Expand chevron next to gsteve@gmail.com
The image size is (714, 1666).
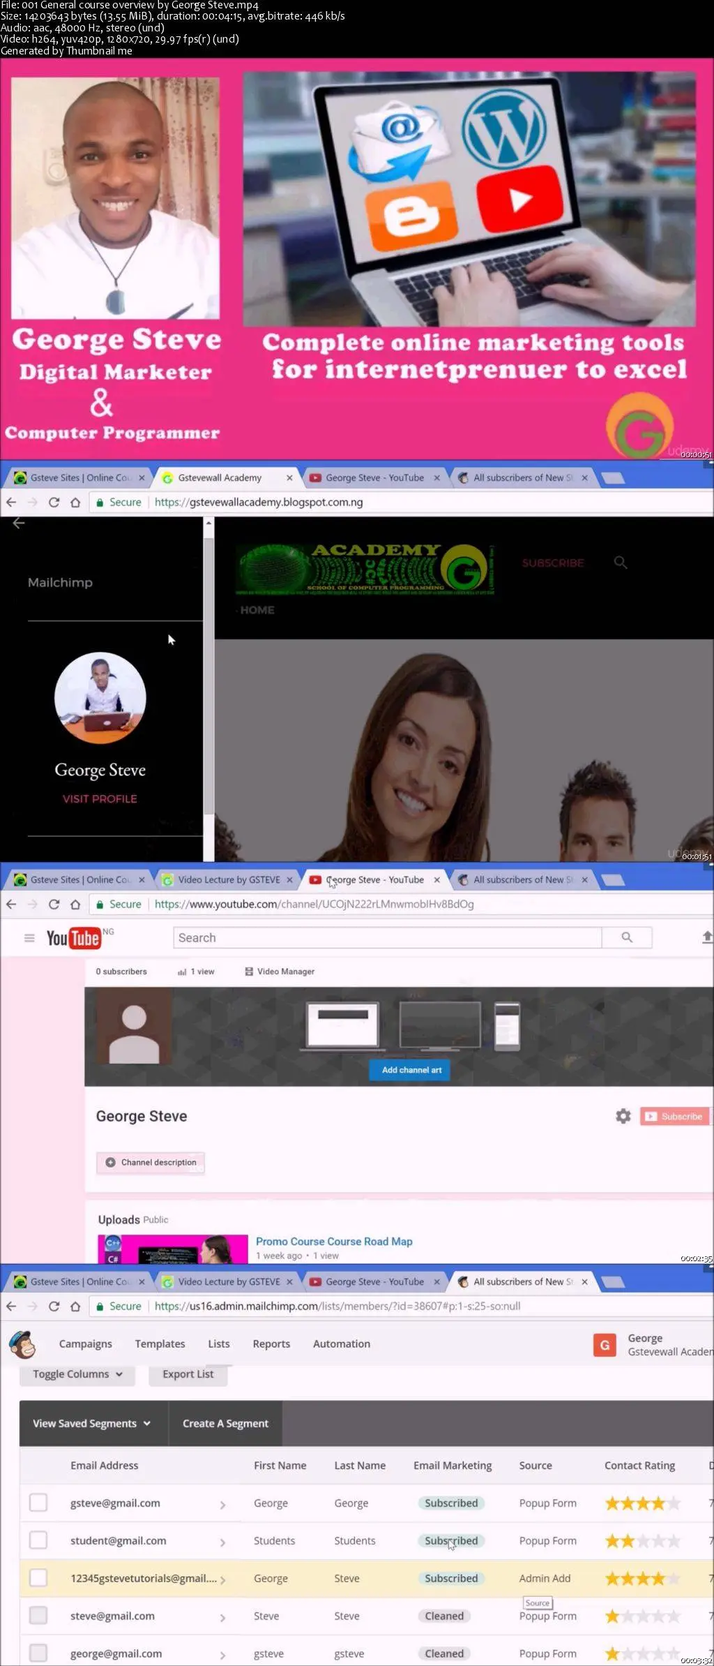coord(222,1505)
